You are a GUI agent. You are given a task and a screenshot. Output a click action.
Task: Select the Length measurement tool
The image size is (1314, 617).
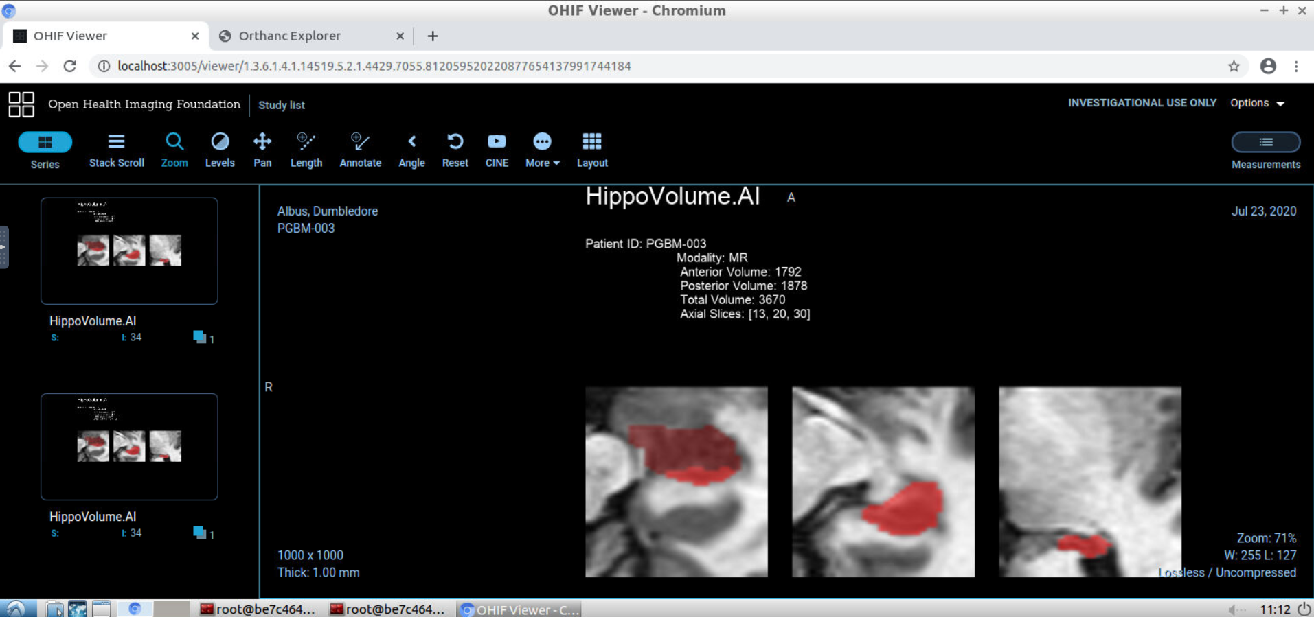tap(306, 150)
